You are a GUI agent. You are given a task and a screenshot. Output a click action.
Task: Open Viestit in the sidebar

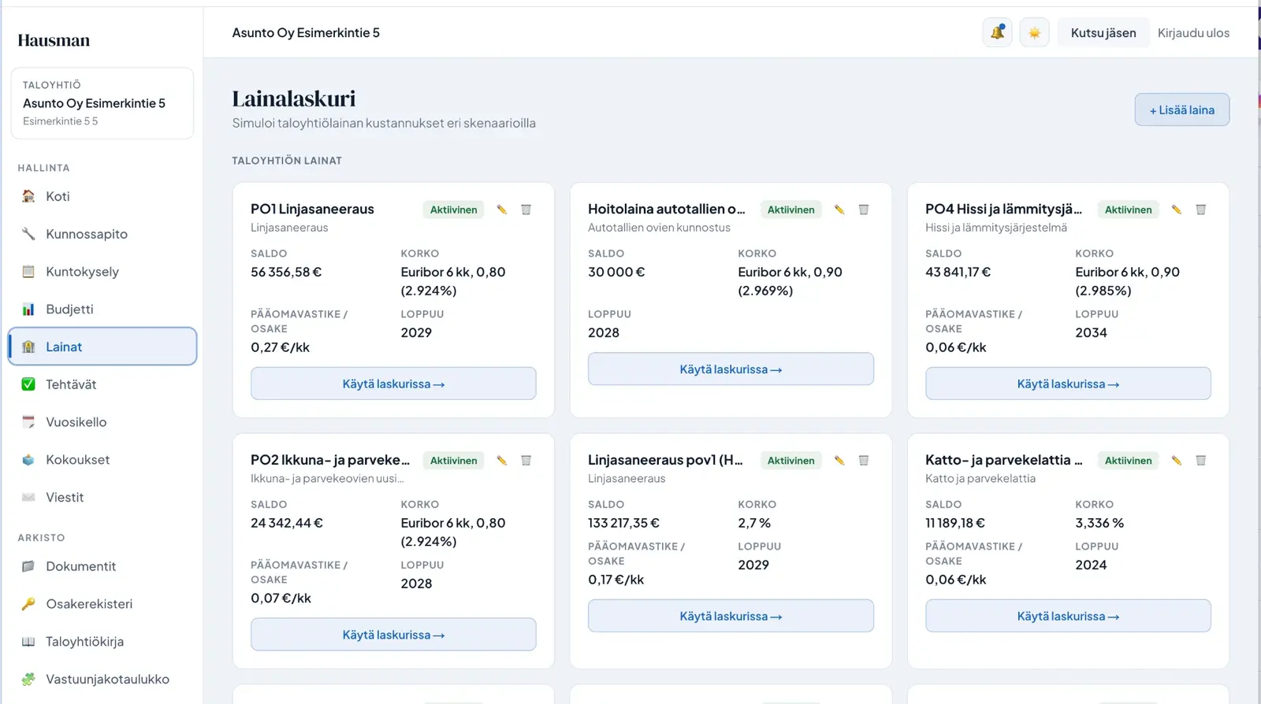pyautogui.click(x=102, y=498)
